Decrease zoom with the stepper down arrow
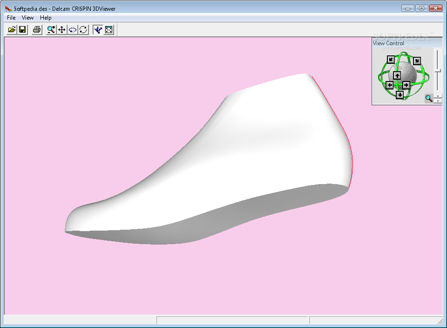447x328 pixels. pos(438,101)
